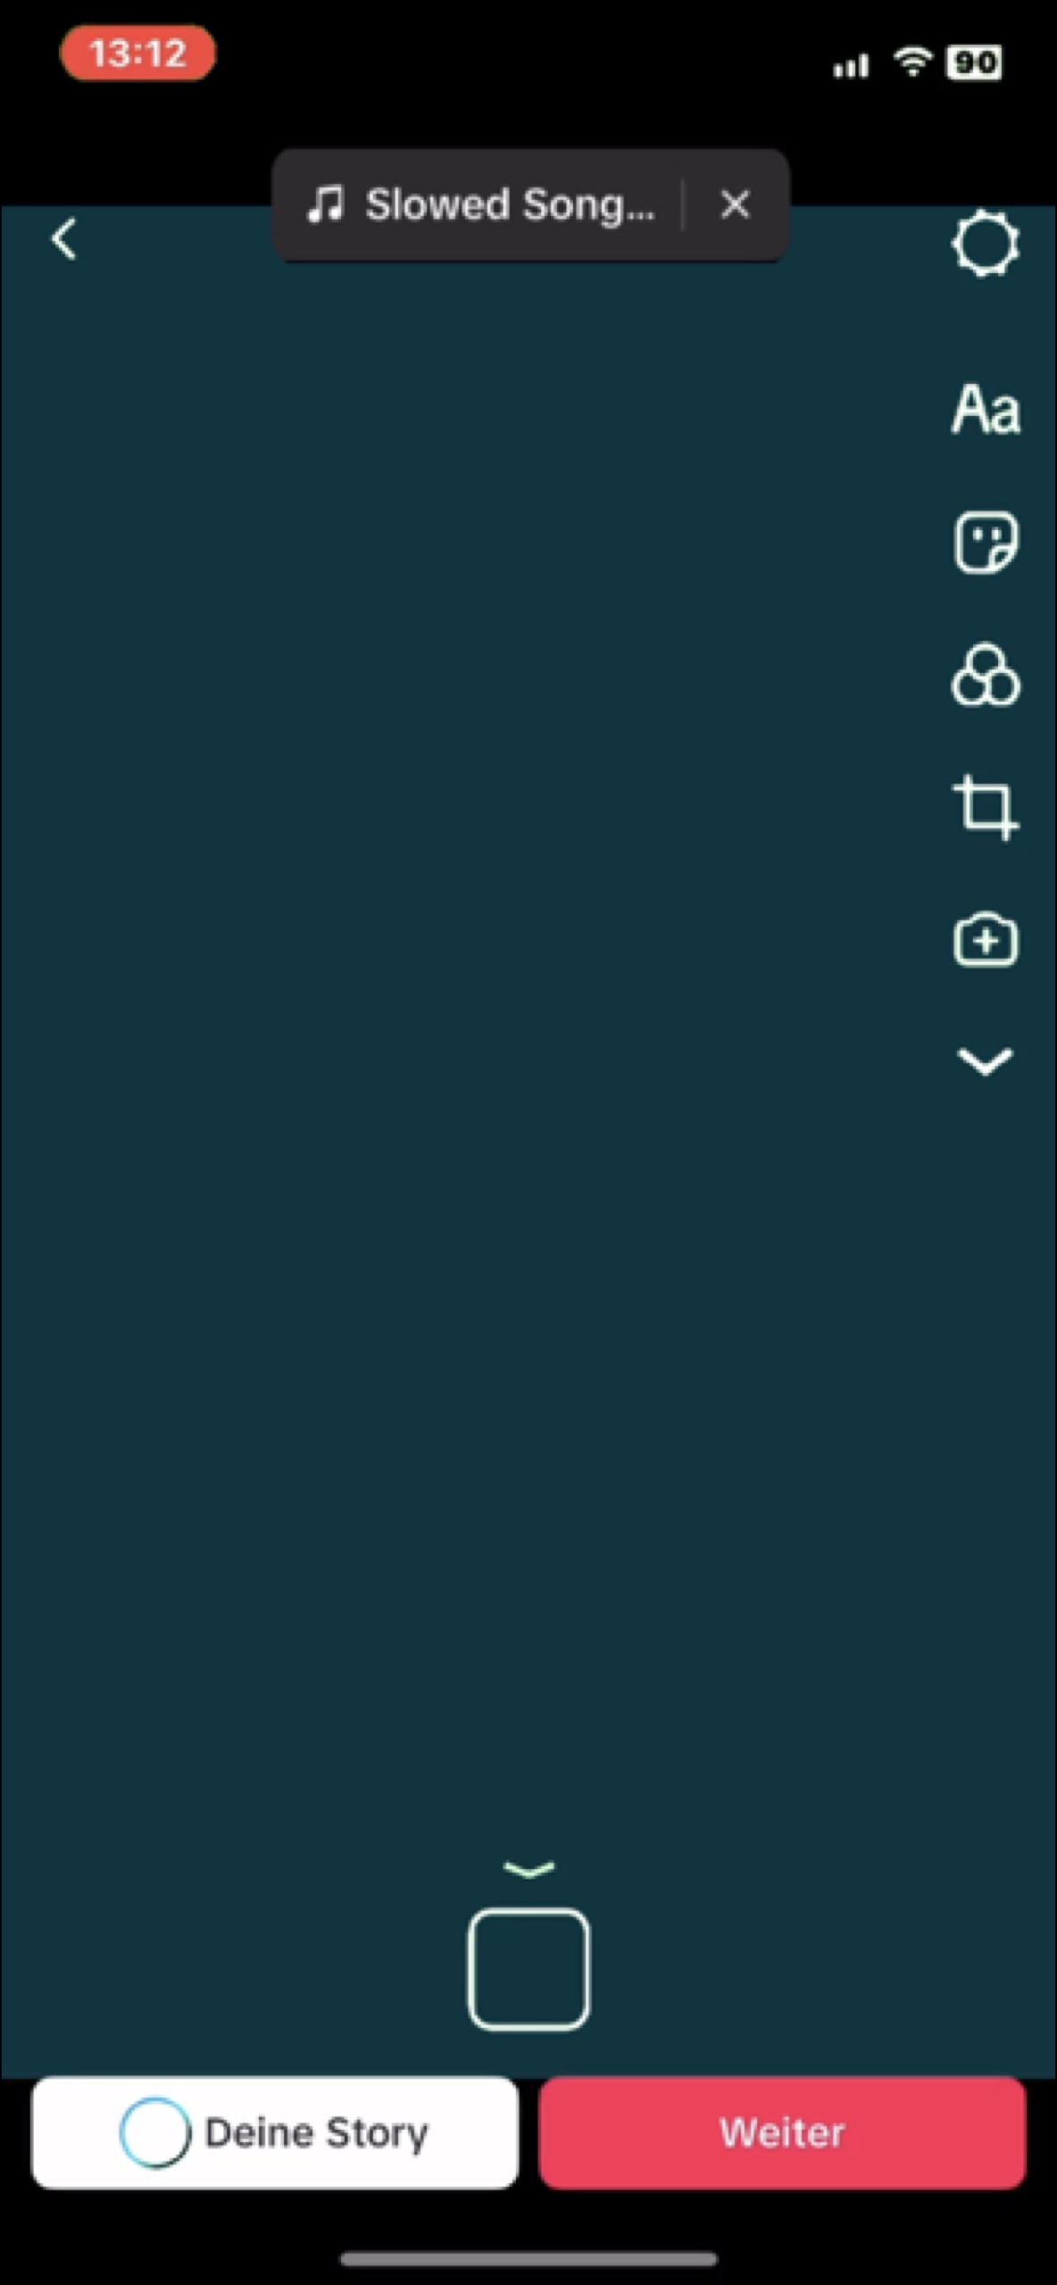Go back with the left arrow icon

coord(64,239)
